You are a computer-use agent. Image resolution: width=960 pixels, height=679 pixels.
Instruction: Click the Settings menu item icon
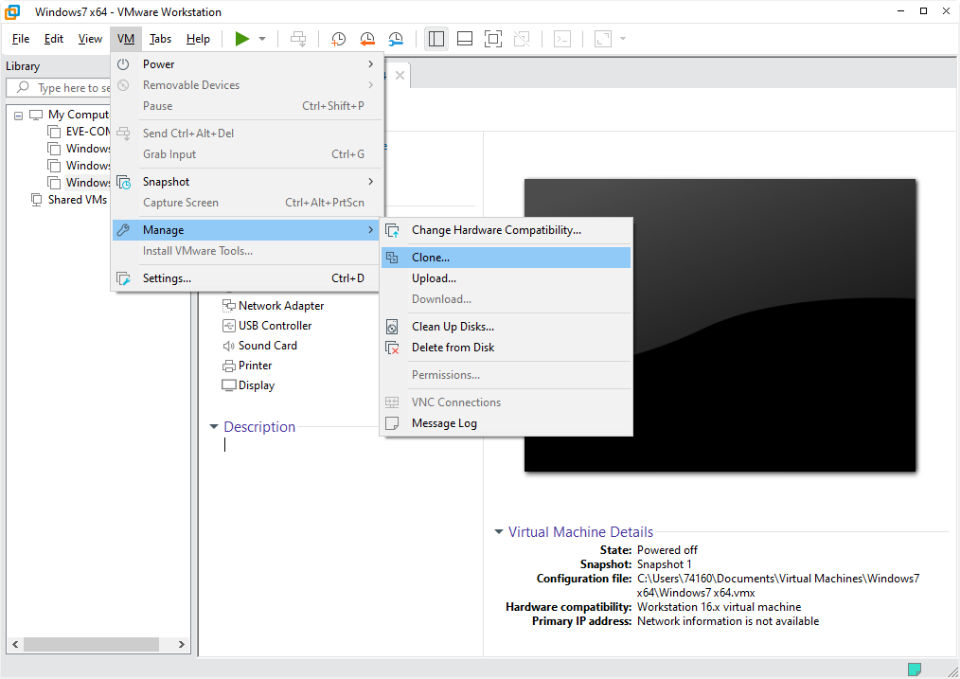point(124,279)
